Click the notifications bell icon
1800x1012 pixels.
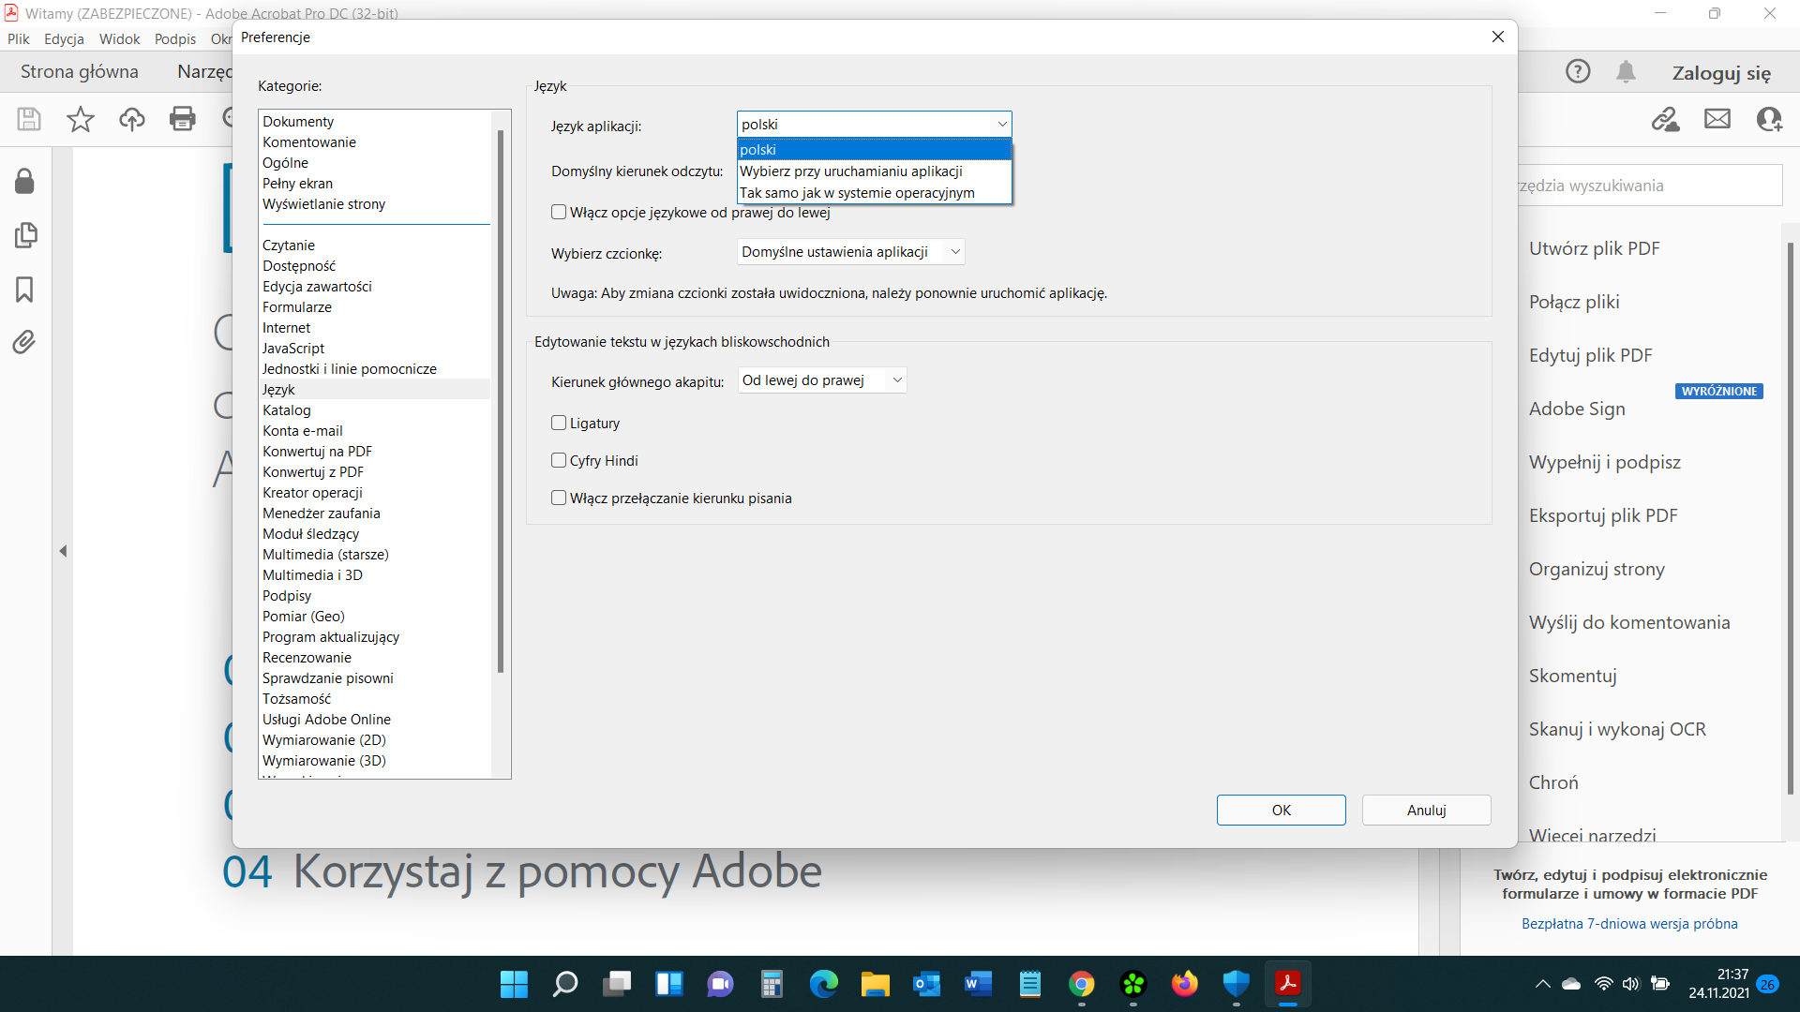1627,71
